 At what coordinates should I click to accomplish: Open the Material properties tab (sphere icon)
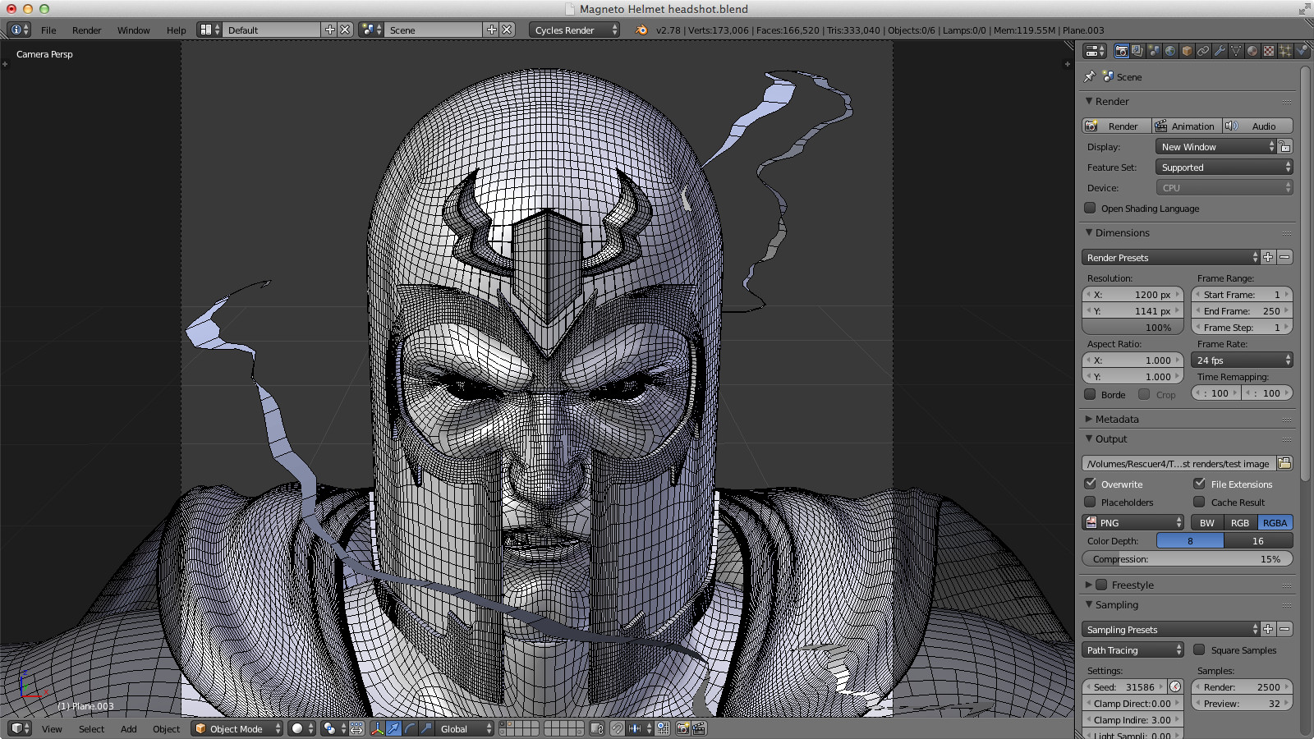(x=1252, y=51)
